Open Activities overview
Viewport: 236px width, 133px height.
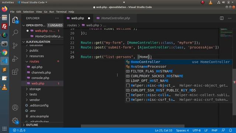pos(8,2)
